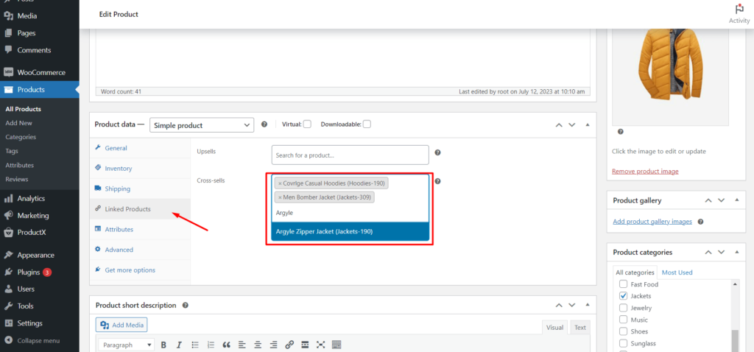Open the Paragraph format dropdown
This screenshot has width=754, height=352.
[x=127, y=345]
